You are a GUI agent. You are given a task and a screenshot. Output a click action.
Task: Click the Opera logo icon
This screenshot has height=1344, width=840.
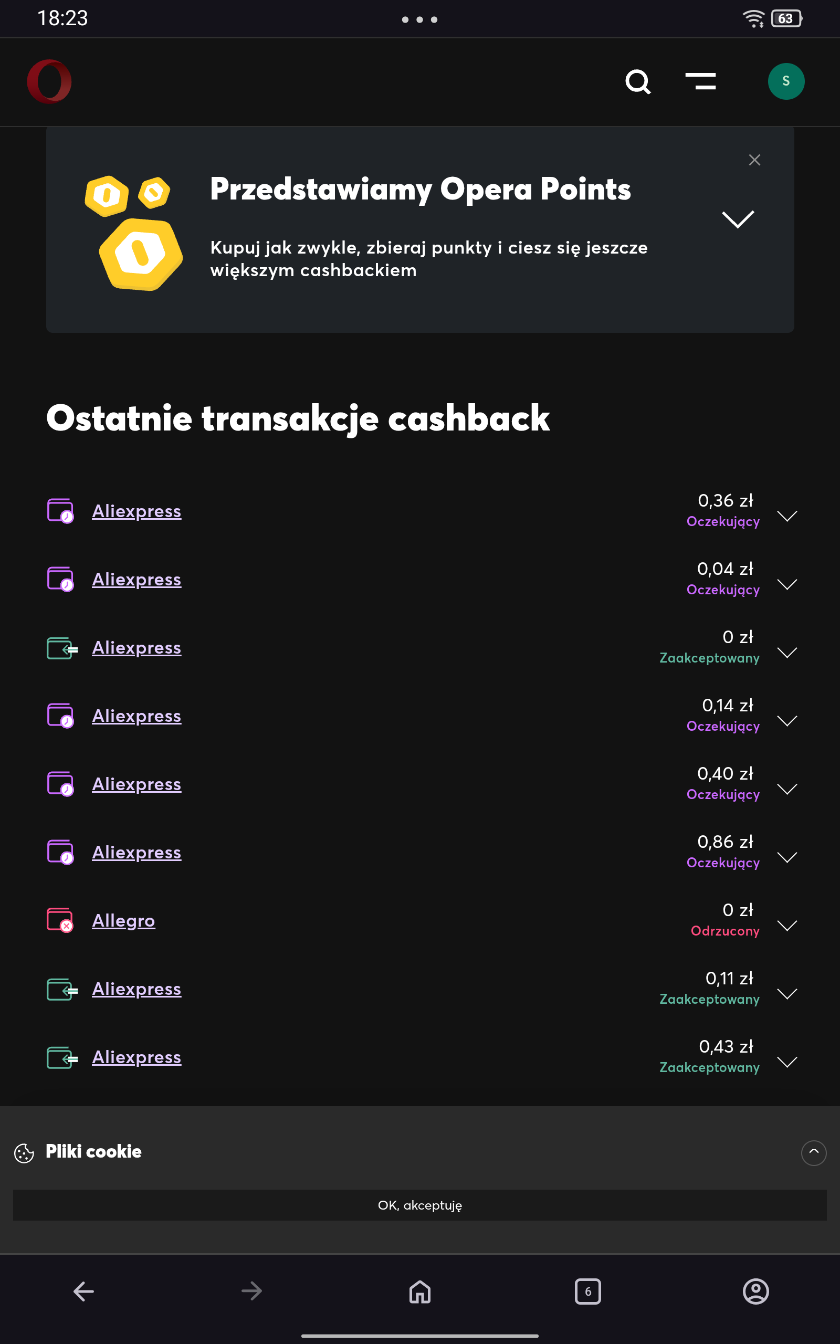click(x=49, y=82)
